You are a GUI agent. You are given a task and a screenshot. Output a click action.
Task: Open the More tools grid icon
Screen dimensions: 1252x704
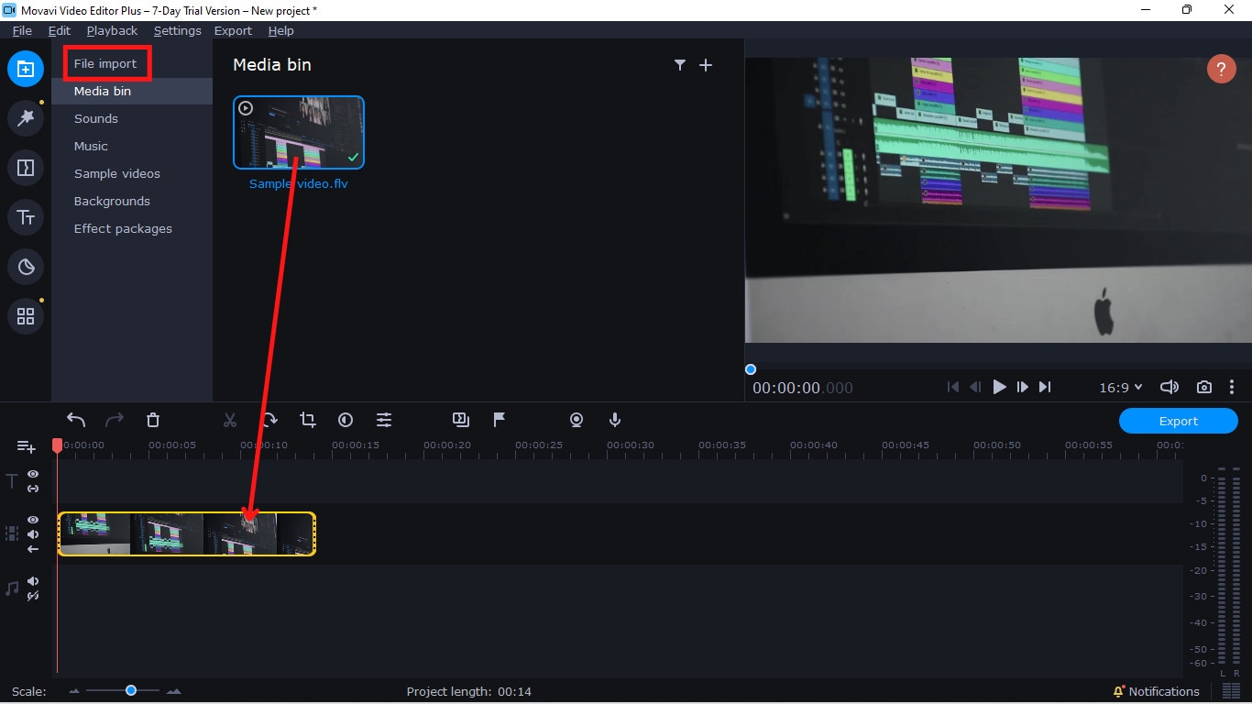pyautogui.click(x=26, y=316)
